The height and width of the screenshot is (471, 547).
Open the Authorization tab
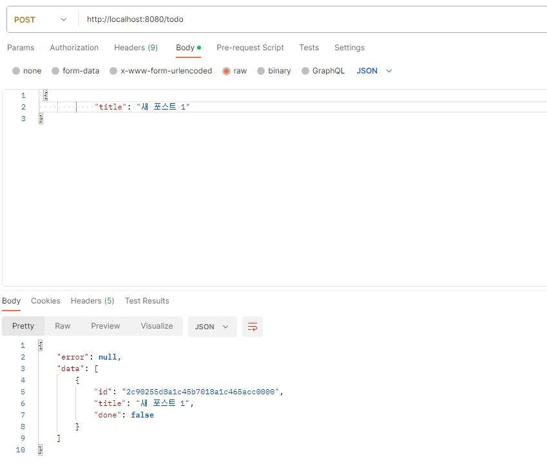point(74,48)
